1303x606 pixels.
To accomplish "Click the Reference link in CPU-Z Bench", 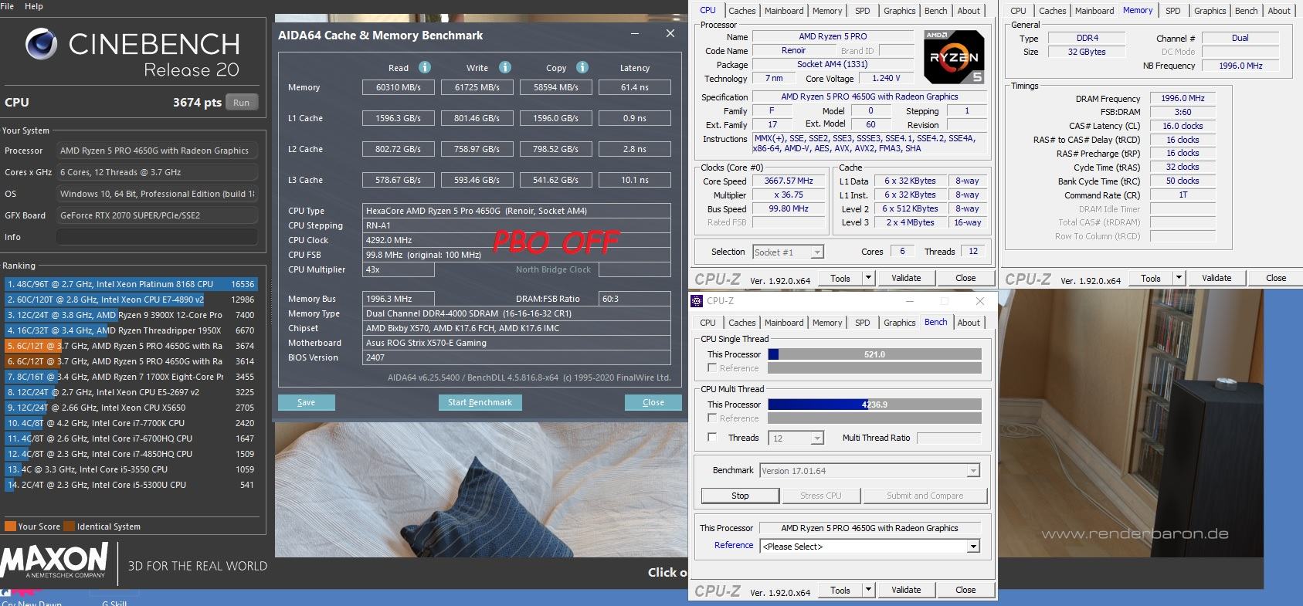I will (734, 545).
